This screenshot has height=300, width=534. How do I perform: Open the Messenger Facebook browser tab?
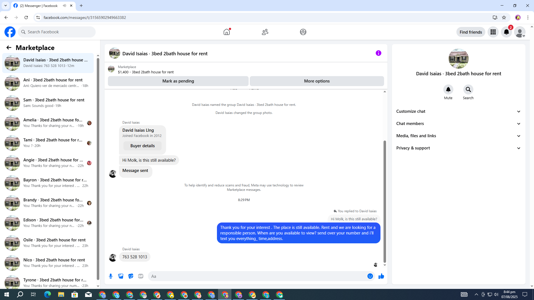[x=43, y=6]
